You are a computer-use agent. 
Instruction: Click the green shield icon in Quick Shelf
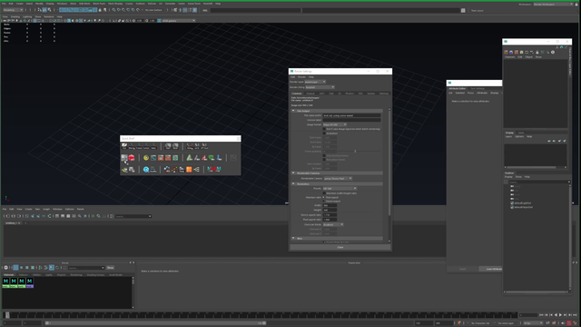[x=212, y=157]
